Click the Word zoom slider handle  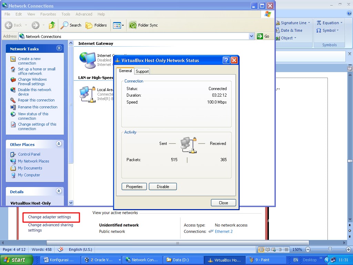click(330, 249)
